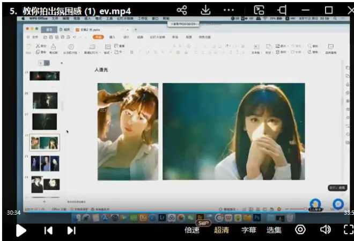Open the 超清 video quality selector

pos(222,230)
